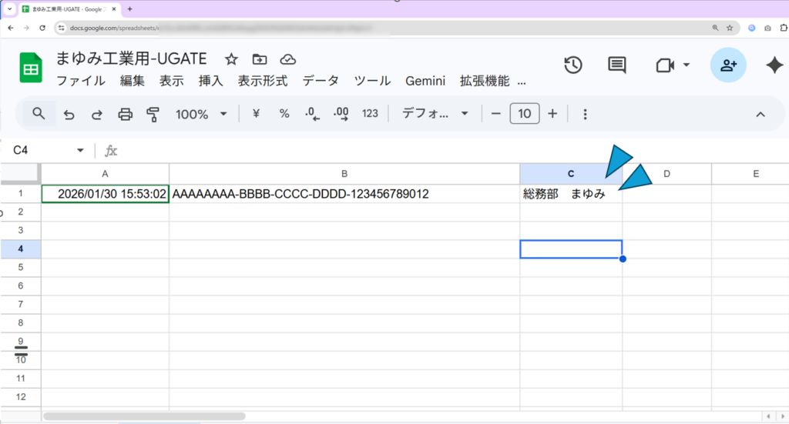This screenshot has height=424, width=789.
Task: Select the paint format roller tool
Action: click(153, 115)
